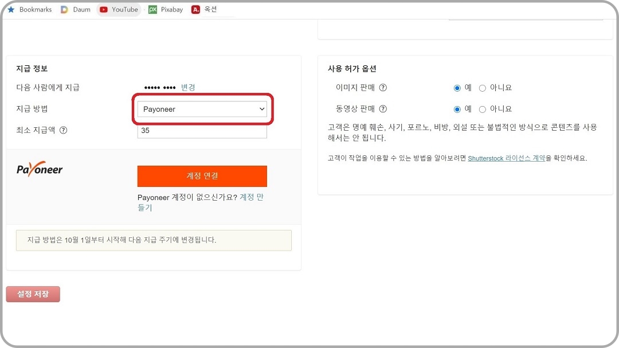Screen dimensions: 619x348
Task: Click the 최소 지급액 field showing 35
Action: coord(202,131)
